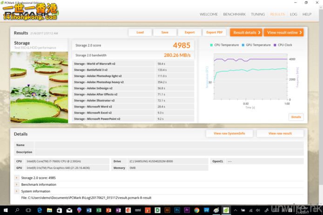This screenshot has width=323, height=215.
Task: Click the green D app taskbar icon
Action: (x=158, y=210)
